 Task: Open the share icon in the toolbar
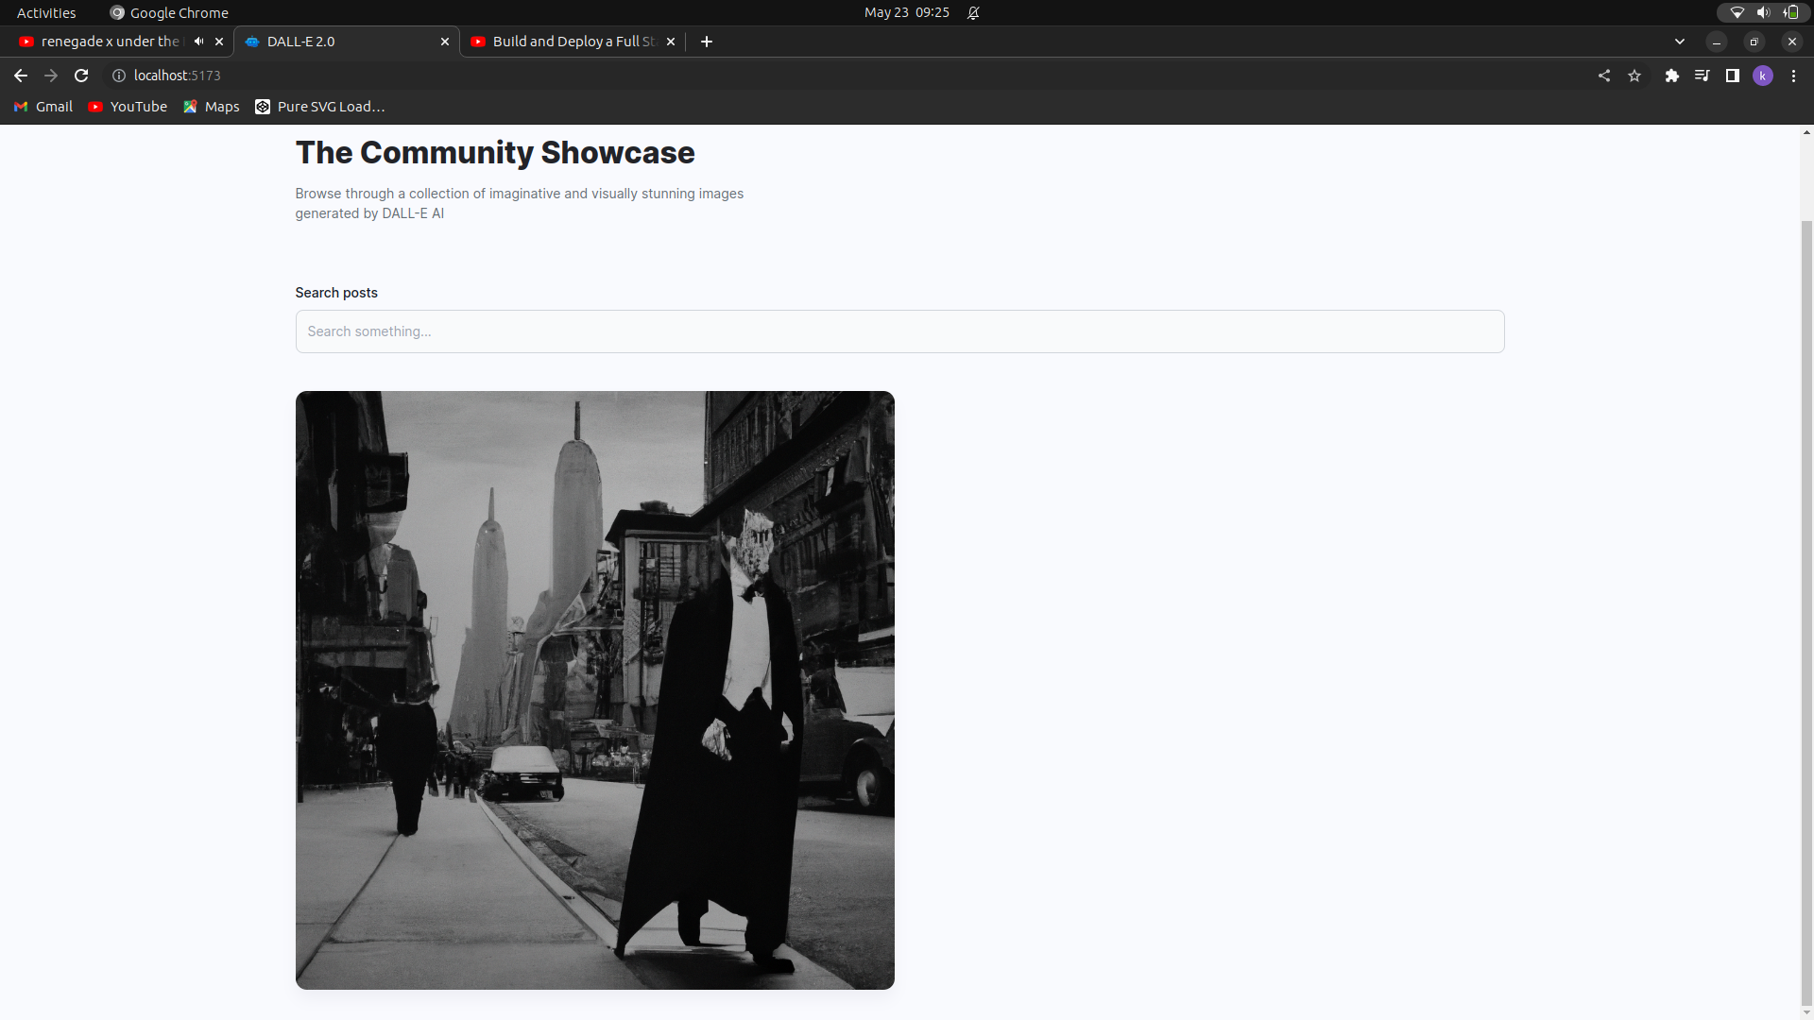[1604, 76]
